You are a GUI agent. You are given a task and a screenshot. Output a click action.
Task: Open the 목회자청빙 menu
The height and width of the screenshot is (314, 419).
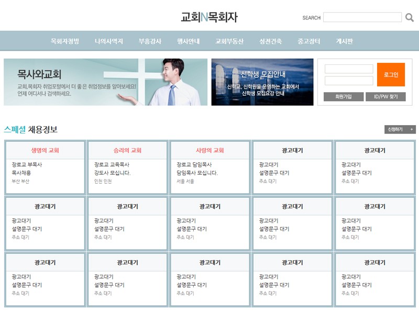(x=65, y=41)
